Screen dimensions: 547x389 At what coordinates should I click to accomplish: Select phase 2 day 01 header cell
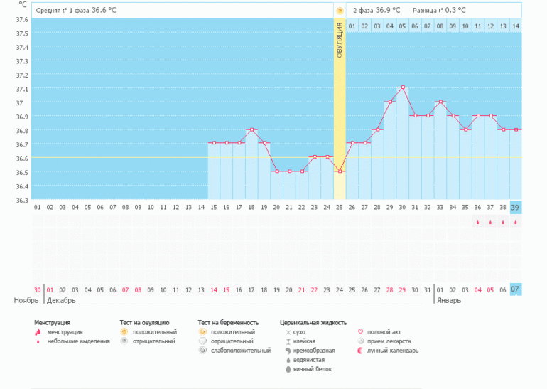352,26
